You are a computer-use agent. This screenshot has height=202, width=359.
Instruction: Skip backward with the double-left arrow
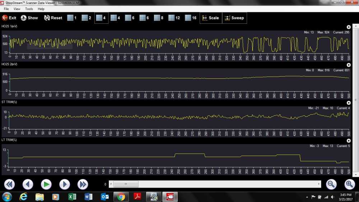click(9, 184)
